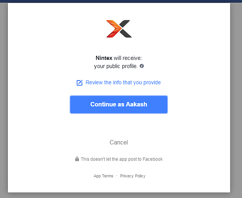This screenshot has height=198, width=242.
Task: Click the 'your public profile' text
Action: coord(116,66)
